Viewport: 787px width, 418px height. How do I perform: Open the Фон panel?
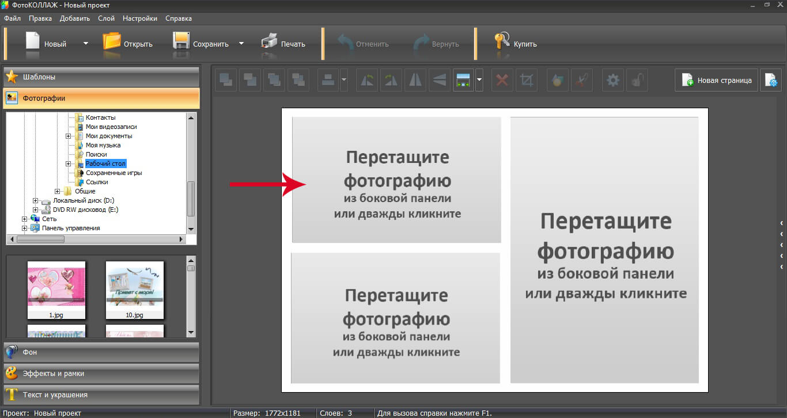point(101,352)
